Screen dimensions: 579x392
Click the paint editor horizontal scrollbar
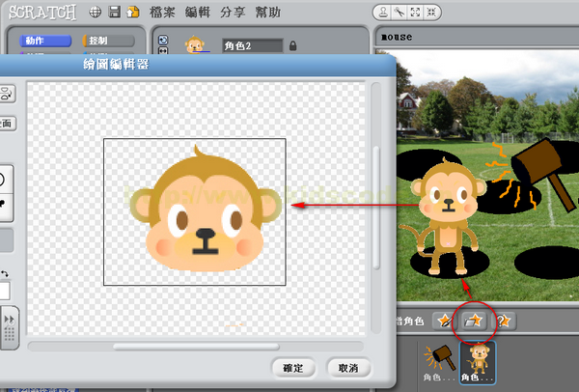196,347
